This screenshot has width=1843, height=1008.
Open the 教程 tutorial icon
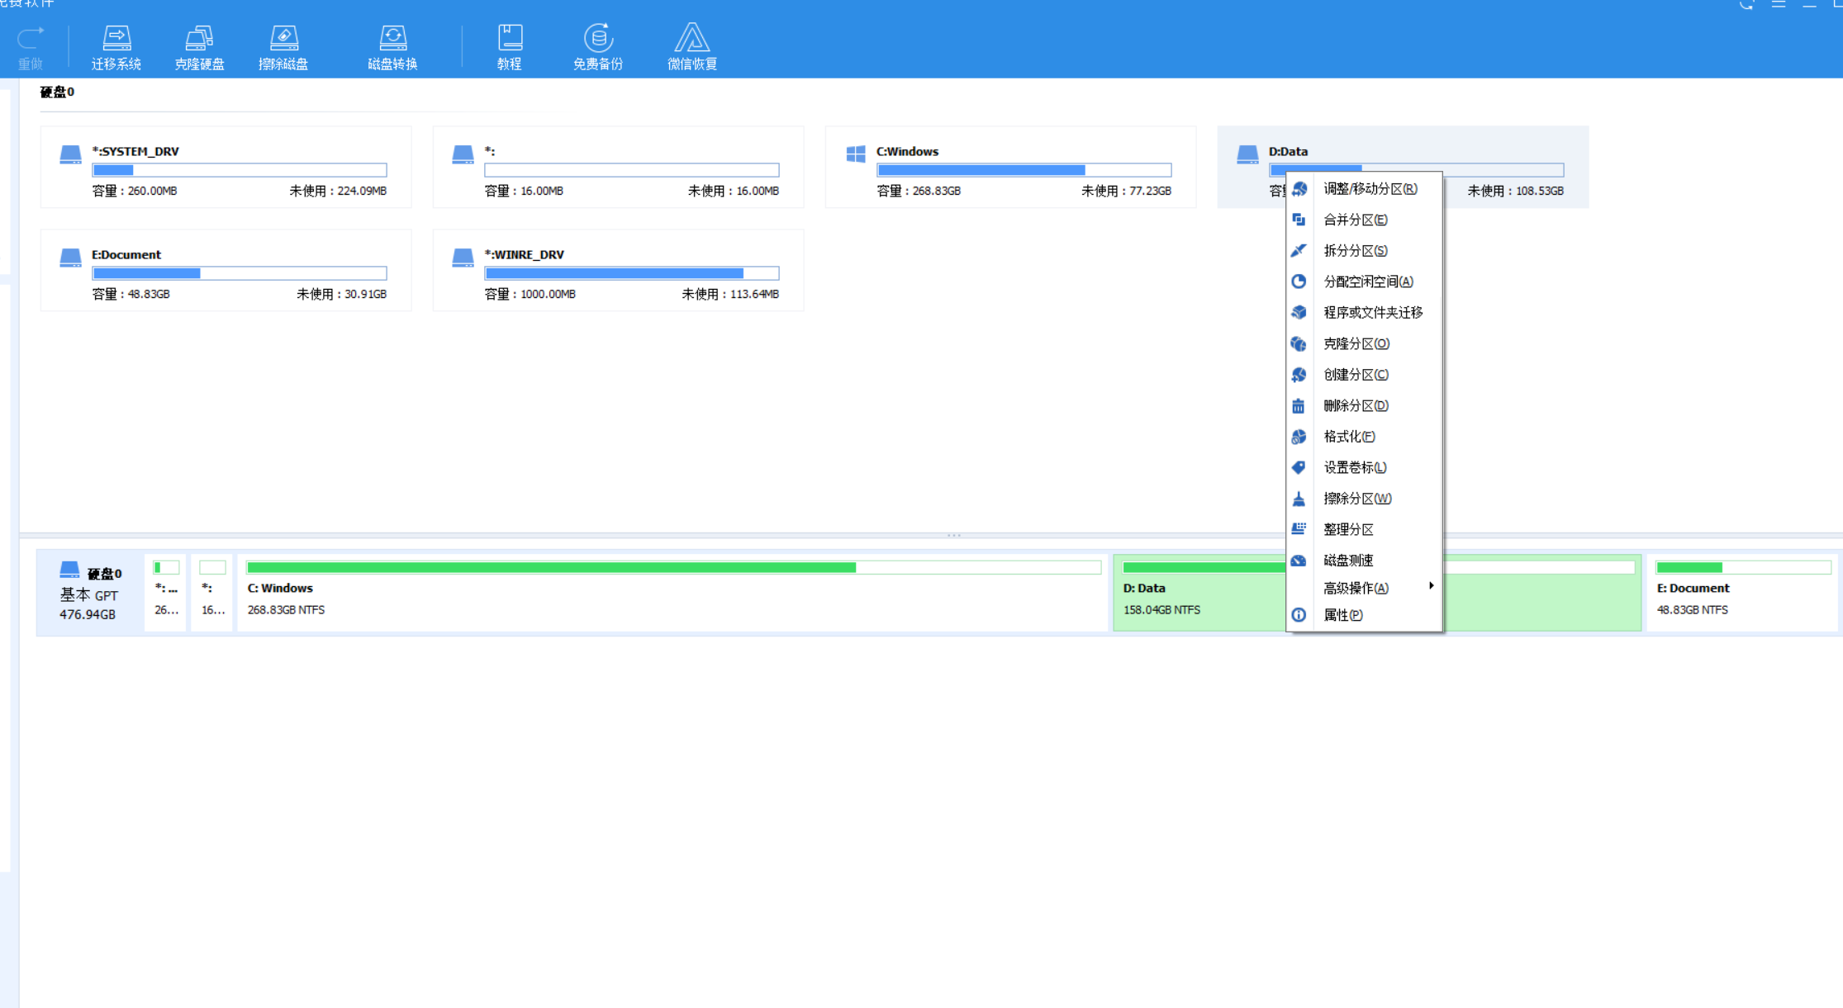[510, 47]
